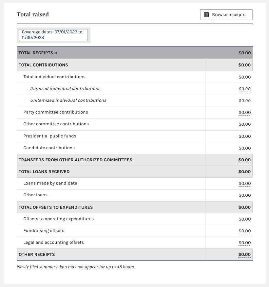
Task: Select the Total Offsets to Expenditures $0.00 value
Action: click(x=244, y=207)
